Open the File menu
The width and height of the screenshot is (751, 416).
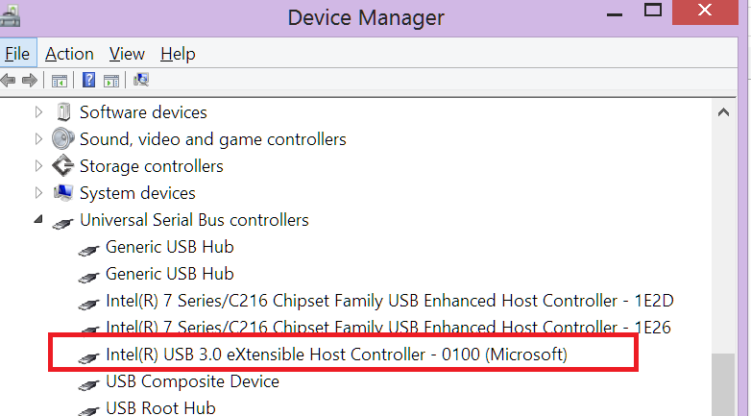pos(17,54)
